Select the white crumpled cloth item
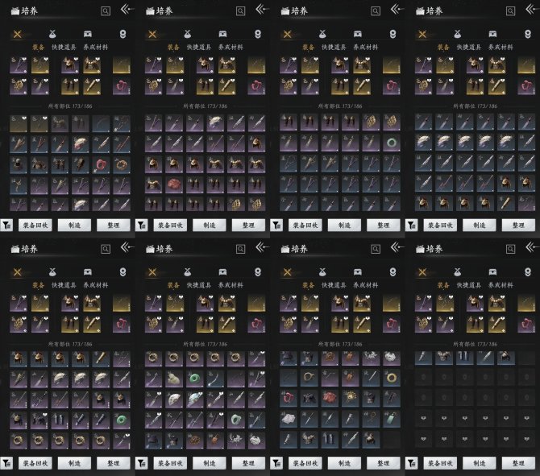This screenshot has height=476, width=540. 289,419
